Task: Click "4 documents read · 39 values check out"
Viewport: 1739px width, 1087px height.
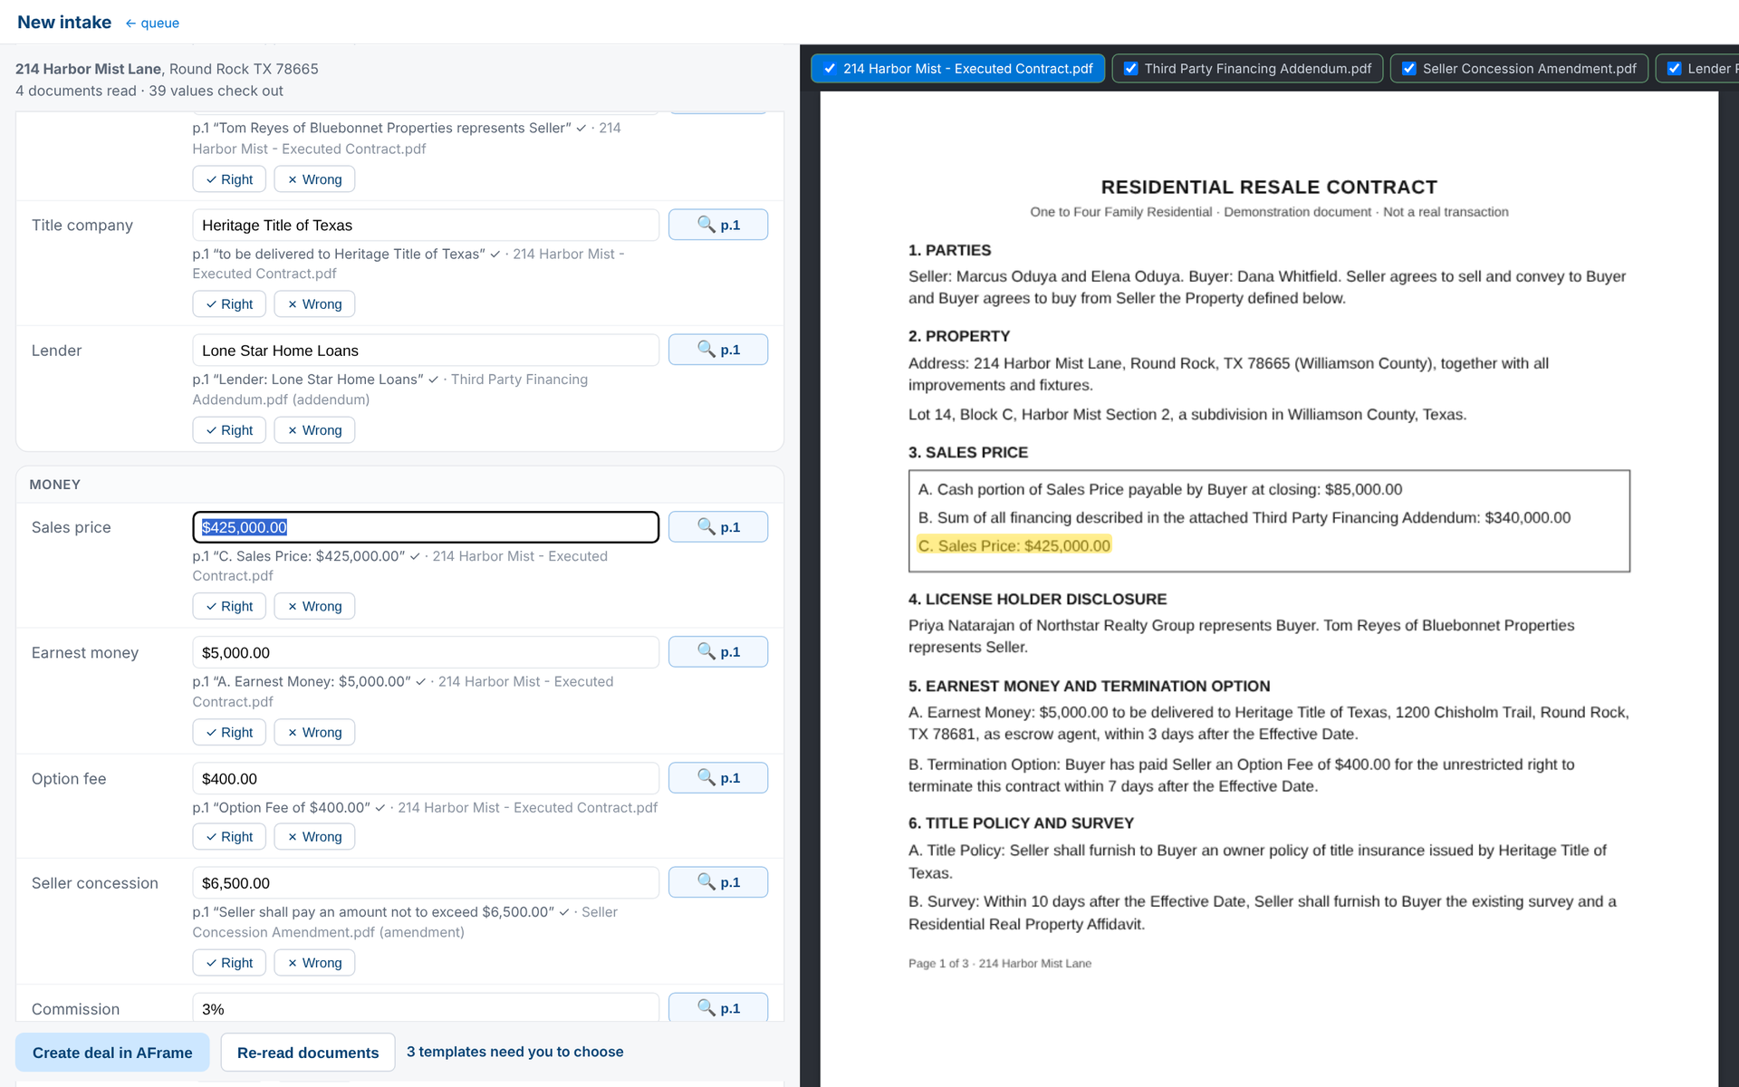Action: 149,91
